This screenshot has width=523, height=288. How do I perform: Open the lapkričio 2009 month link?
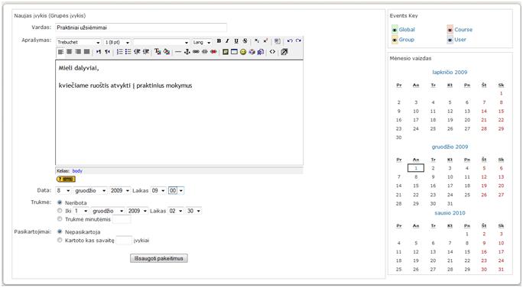450,72
